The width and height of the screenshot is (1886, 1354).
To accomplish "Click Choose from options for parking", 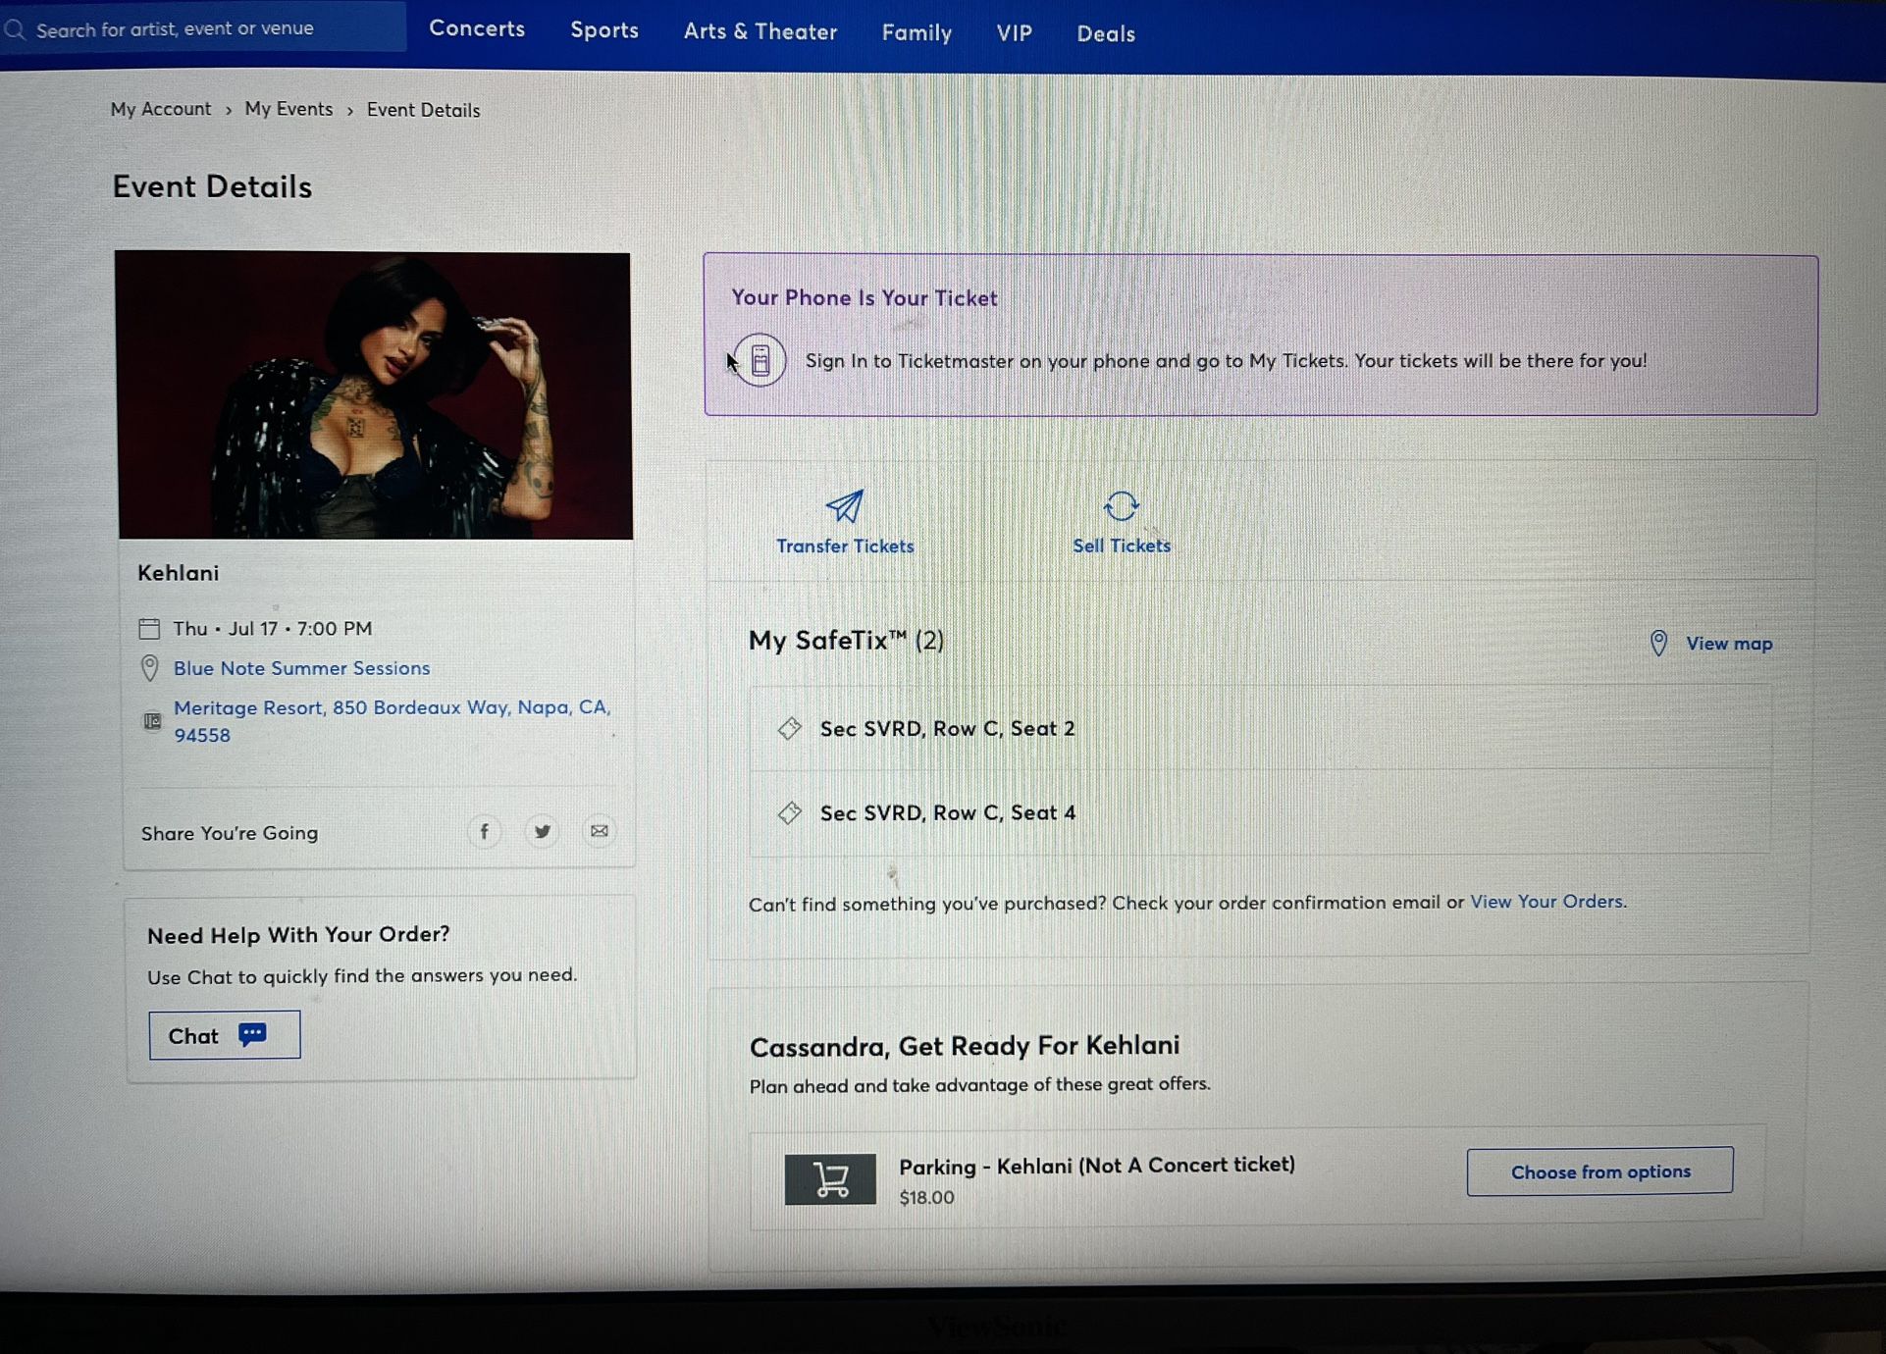I will coord(1599,1172).
